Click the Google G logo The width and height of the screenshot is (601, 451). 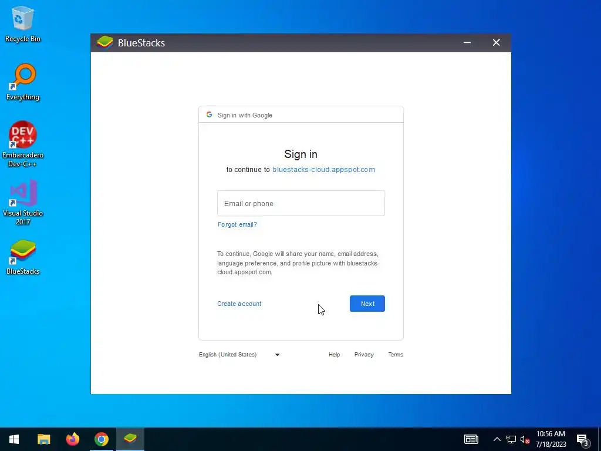(x=209, y=115)
